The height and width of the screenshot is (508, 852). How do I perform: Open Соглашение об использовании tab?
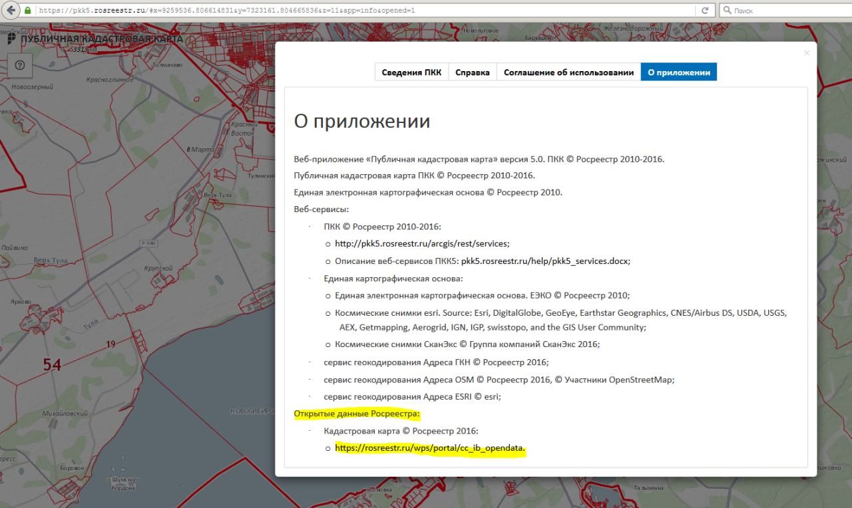point(568,72)
